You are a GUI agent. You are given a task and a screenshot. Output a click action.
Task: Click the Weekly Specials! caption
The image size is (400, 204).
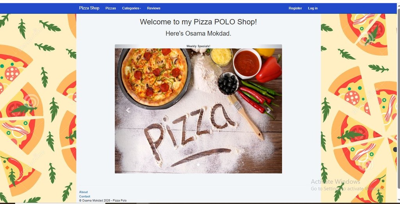point(198,46)
